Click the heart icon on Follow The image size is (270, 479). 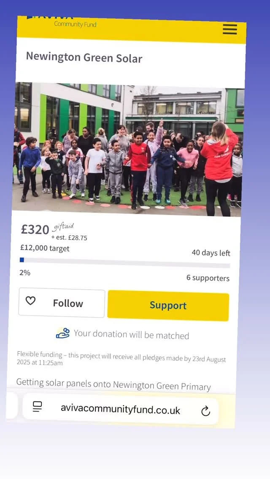tap(30, 301)
